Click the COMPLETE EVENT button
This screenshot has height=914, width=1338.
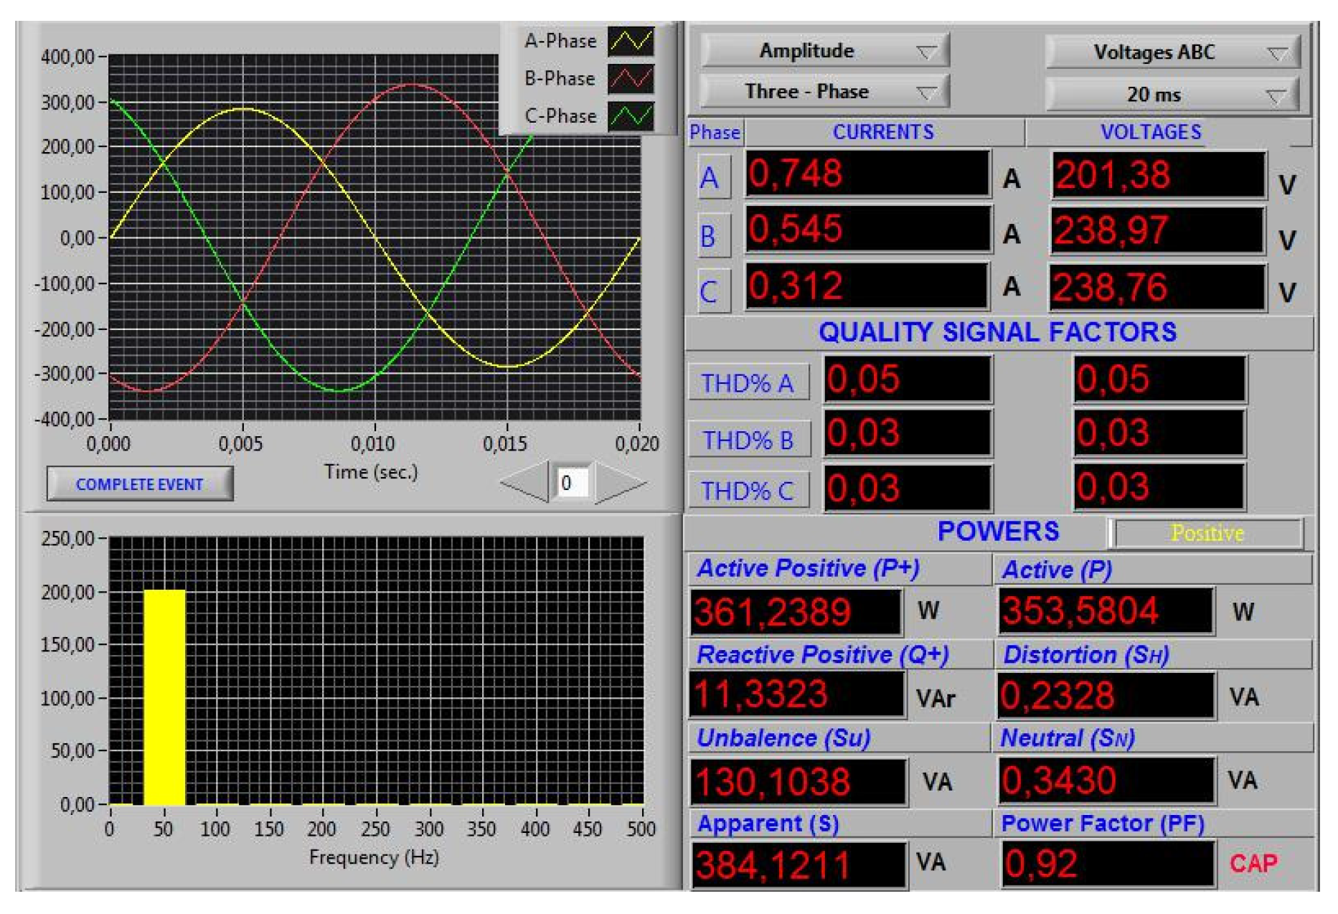coord(140,484)
